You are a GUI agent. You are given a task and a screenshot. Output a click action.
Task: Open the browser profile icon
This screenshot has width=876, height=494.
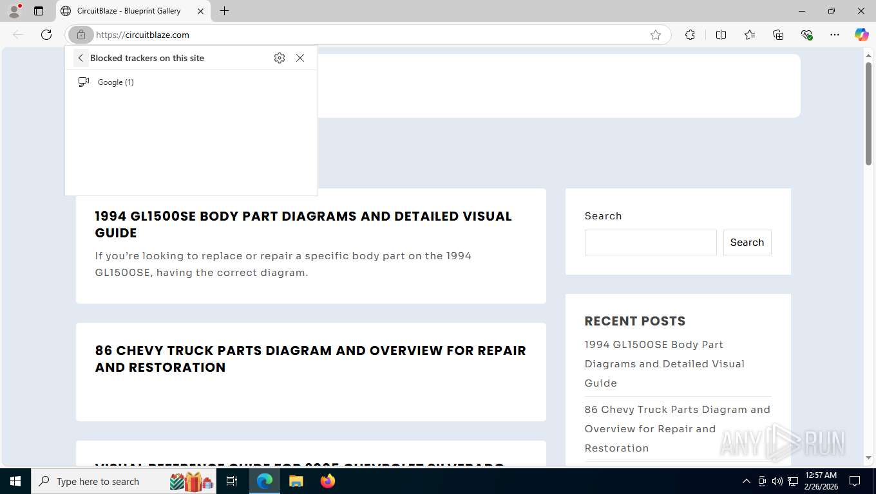[14, 11]
